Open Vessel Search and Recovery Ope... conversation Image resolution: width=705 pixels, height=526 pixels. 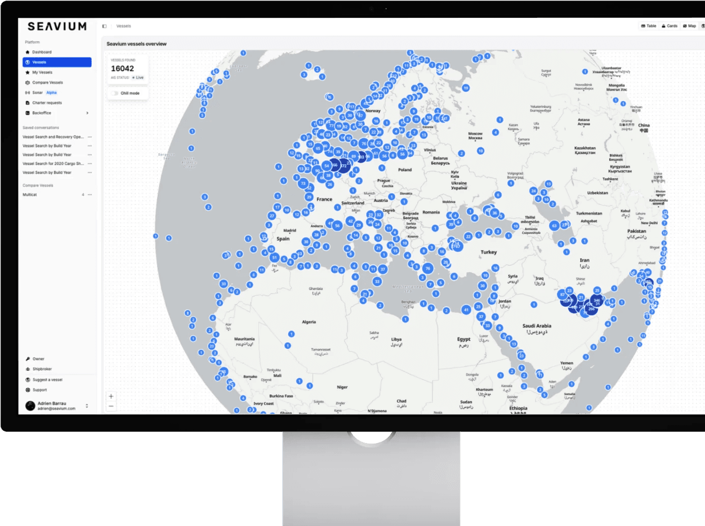(x=53, y=137)
